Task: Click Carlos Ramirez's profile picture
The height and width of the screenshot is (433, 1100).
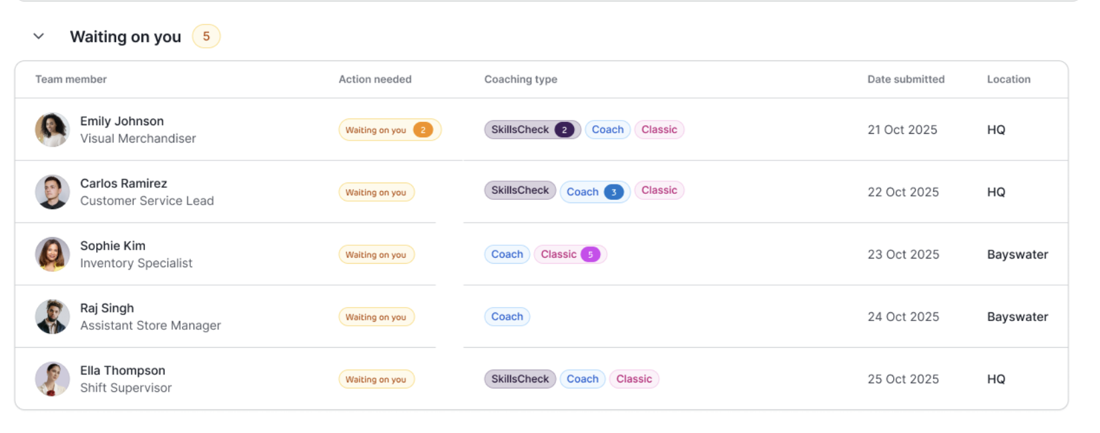Action: pos(52,192)
